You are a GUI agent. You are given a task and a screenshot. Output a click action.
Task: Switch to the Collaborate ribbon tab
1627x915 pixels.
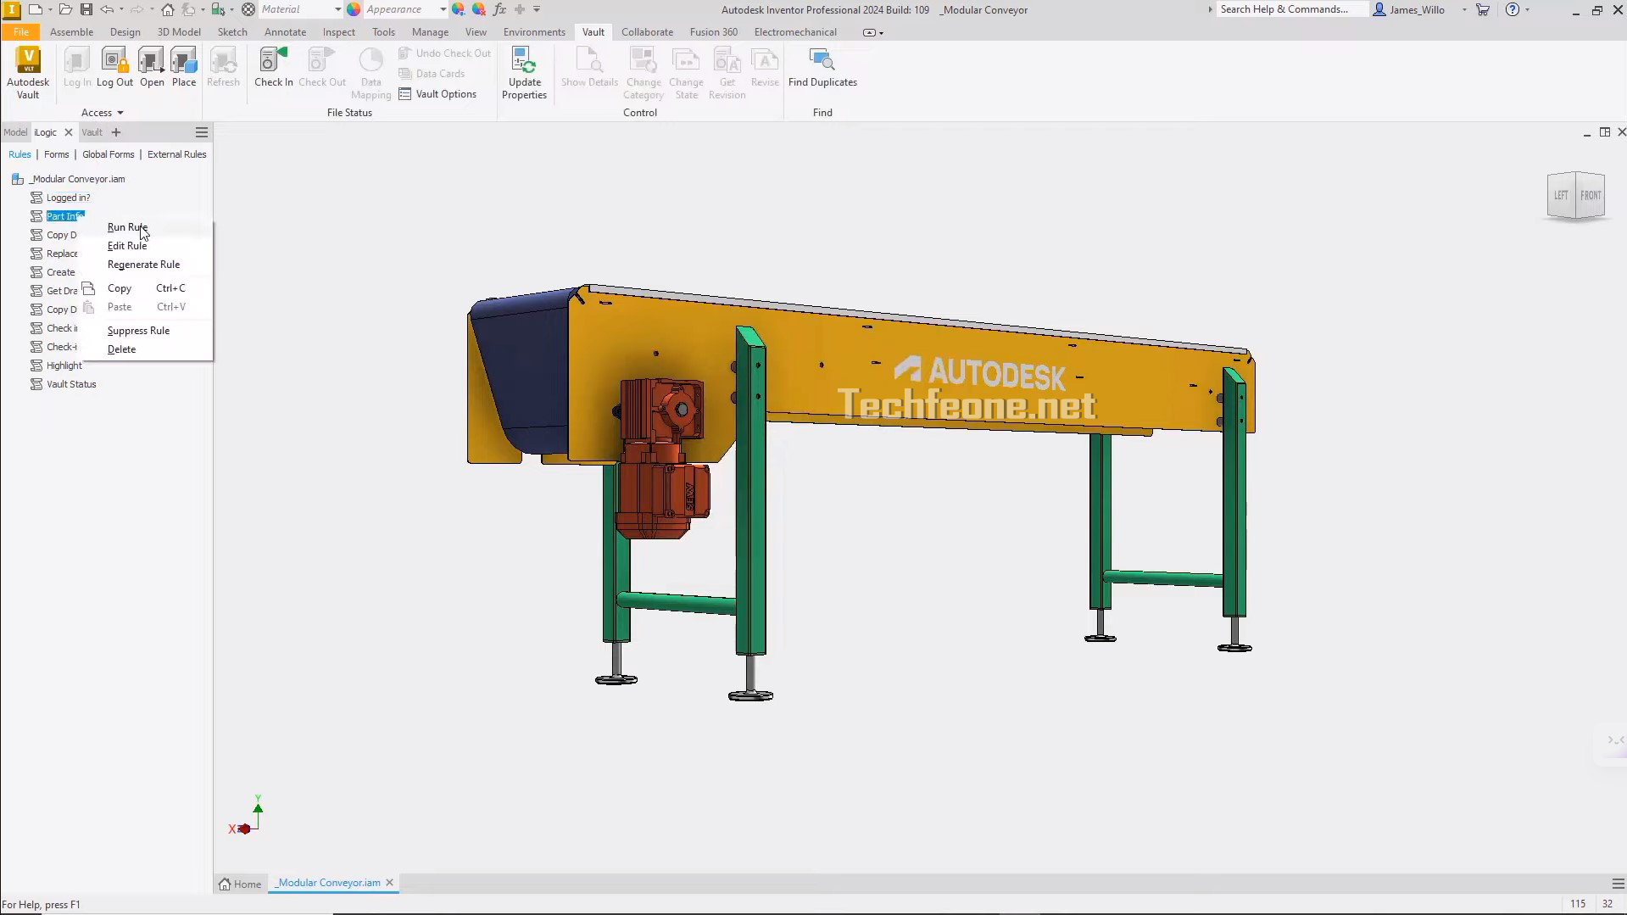(647, 32)
